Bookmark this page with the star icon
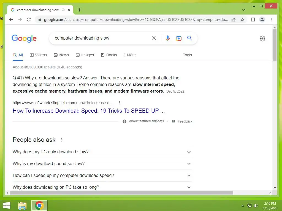The height and width of the screenshot is (211, 282). coord(242,20)
